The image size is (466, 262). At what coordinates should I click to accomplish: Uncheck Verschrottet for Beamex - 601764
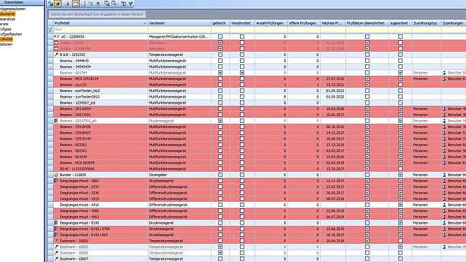coord(242,72)
